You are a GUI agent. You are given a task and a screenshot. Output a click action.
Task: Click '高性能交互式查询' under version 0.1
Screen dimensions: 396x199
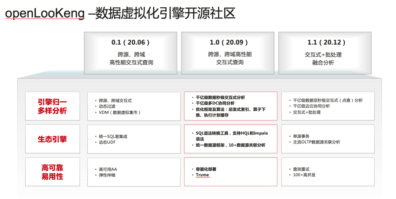point(131,62)
